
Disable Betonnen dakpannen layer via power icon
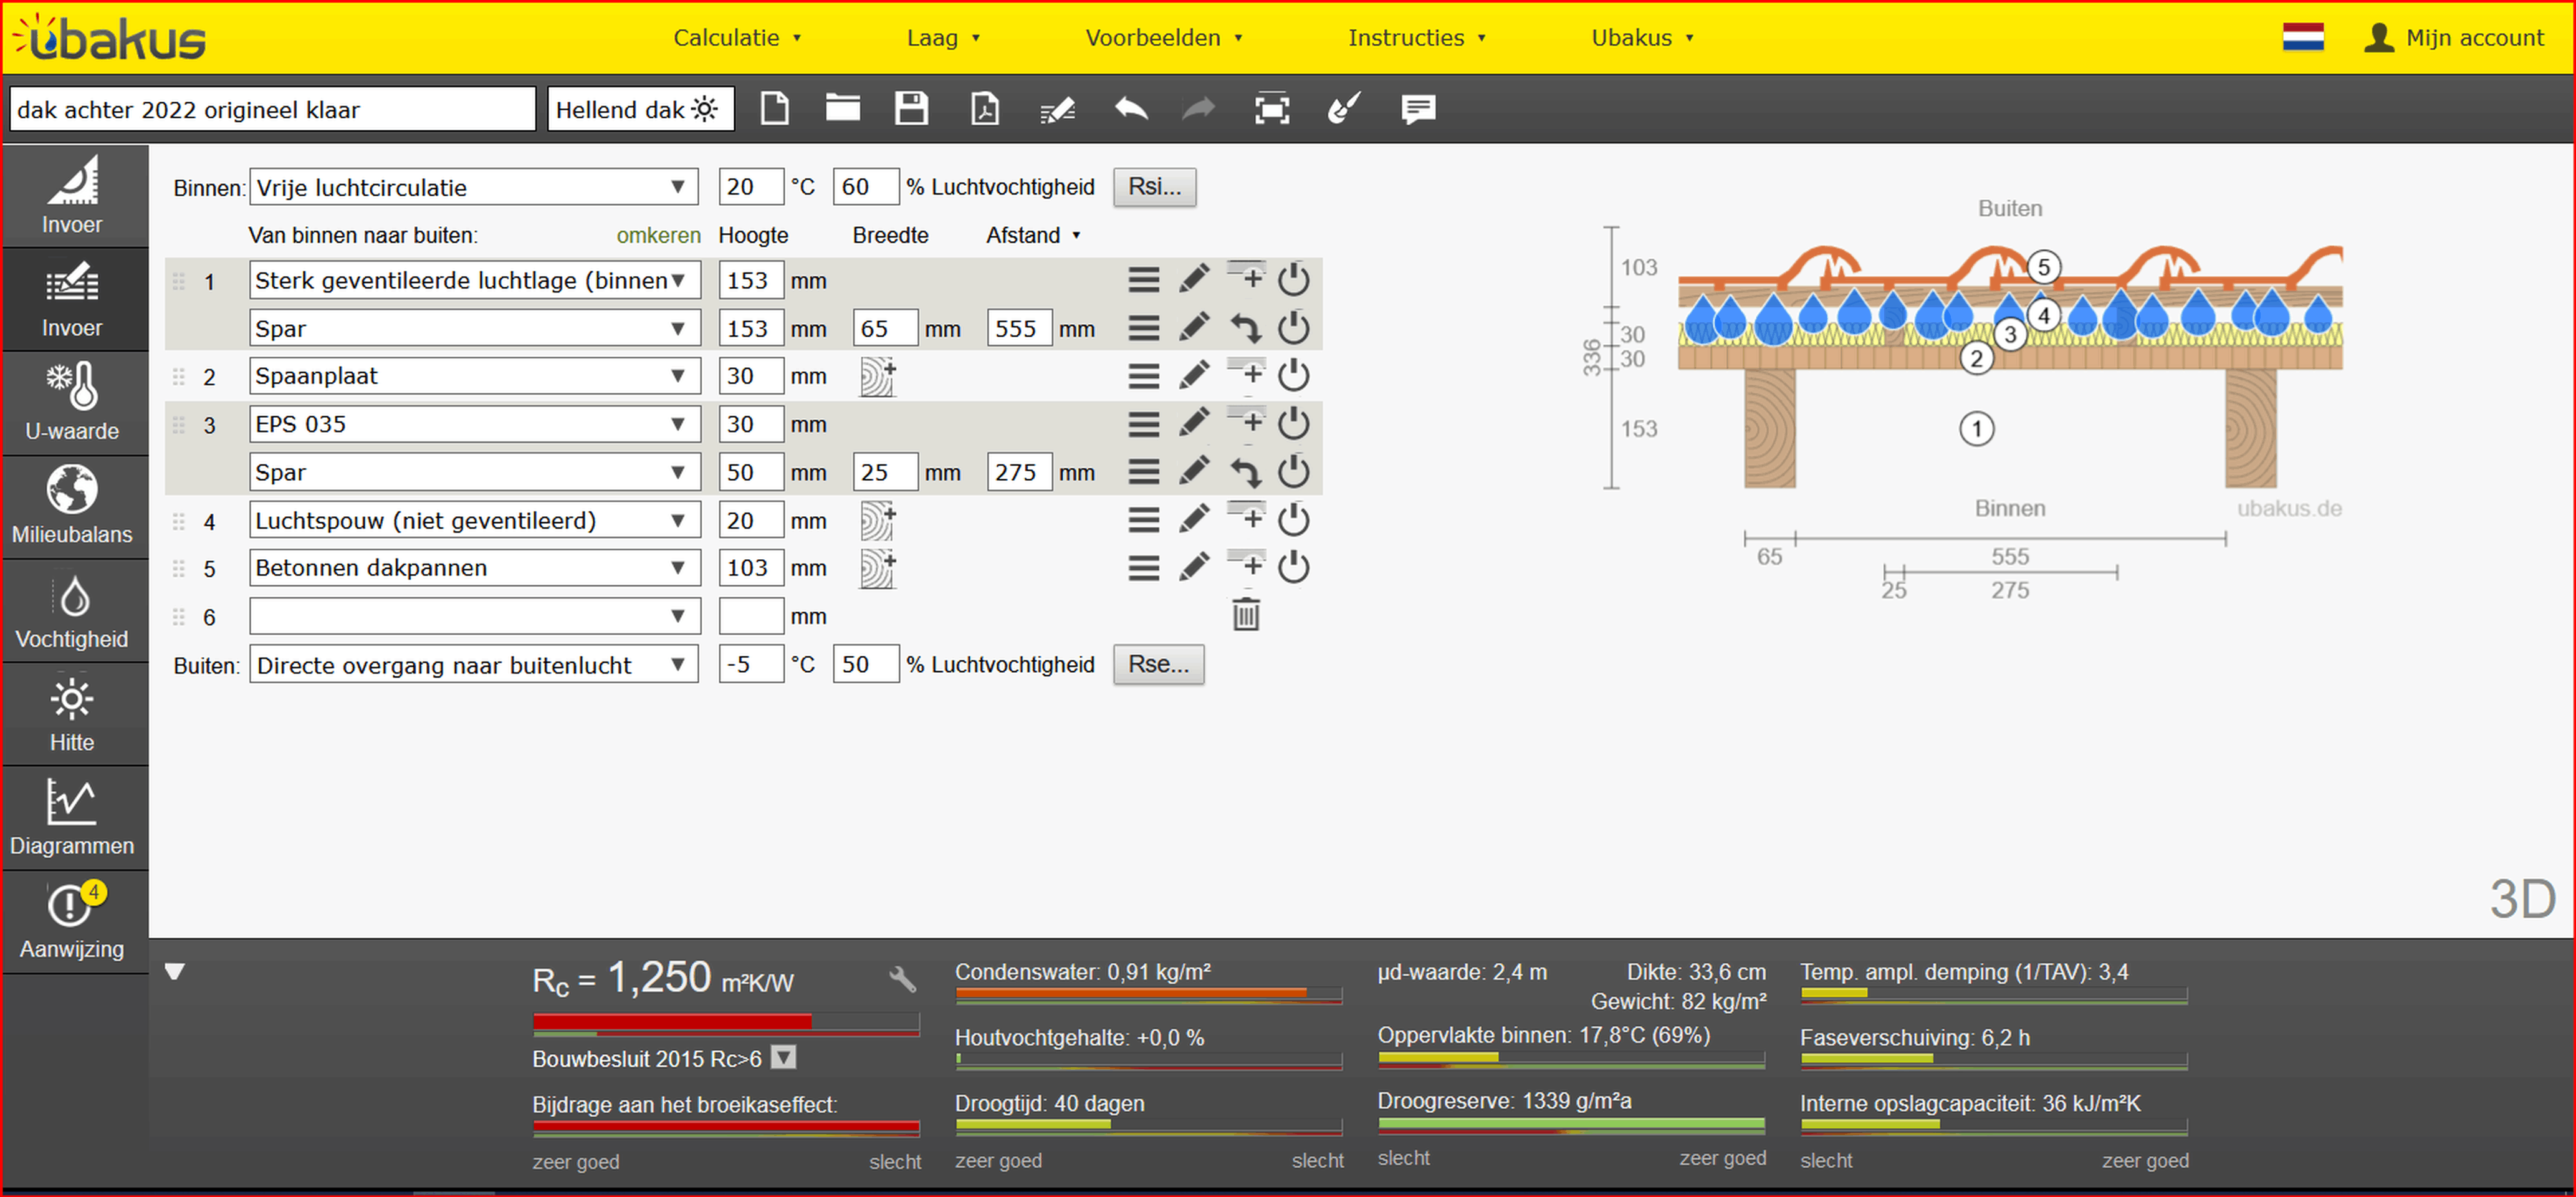point(1293,568)
